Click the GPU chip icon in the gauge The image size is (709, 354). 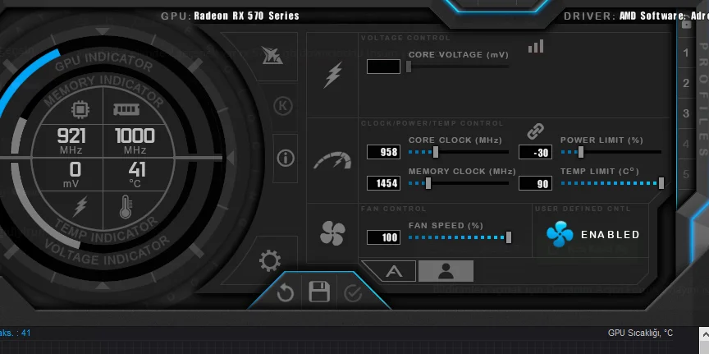[x=80, y=109]
